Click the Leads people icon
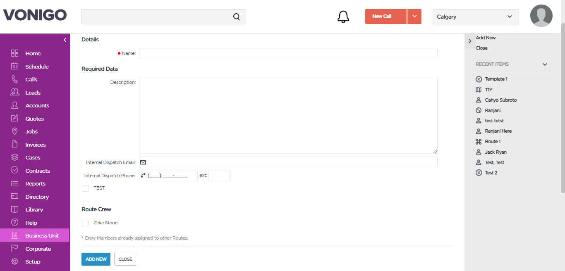565x271 pixels. [14, 92]
